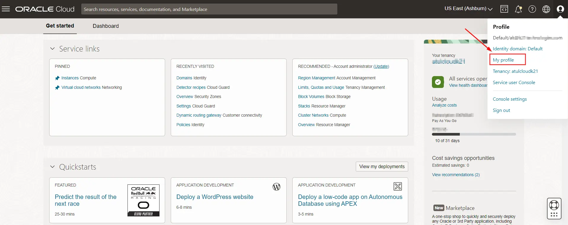Click the profile avatar icon
This screenshot has height=225, width=568.
click(x=560, y=9)
